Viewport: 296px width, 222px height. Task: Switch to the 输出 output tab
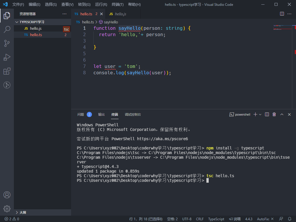click(x=101, y=114)
